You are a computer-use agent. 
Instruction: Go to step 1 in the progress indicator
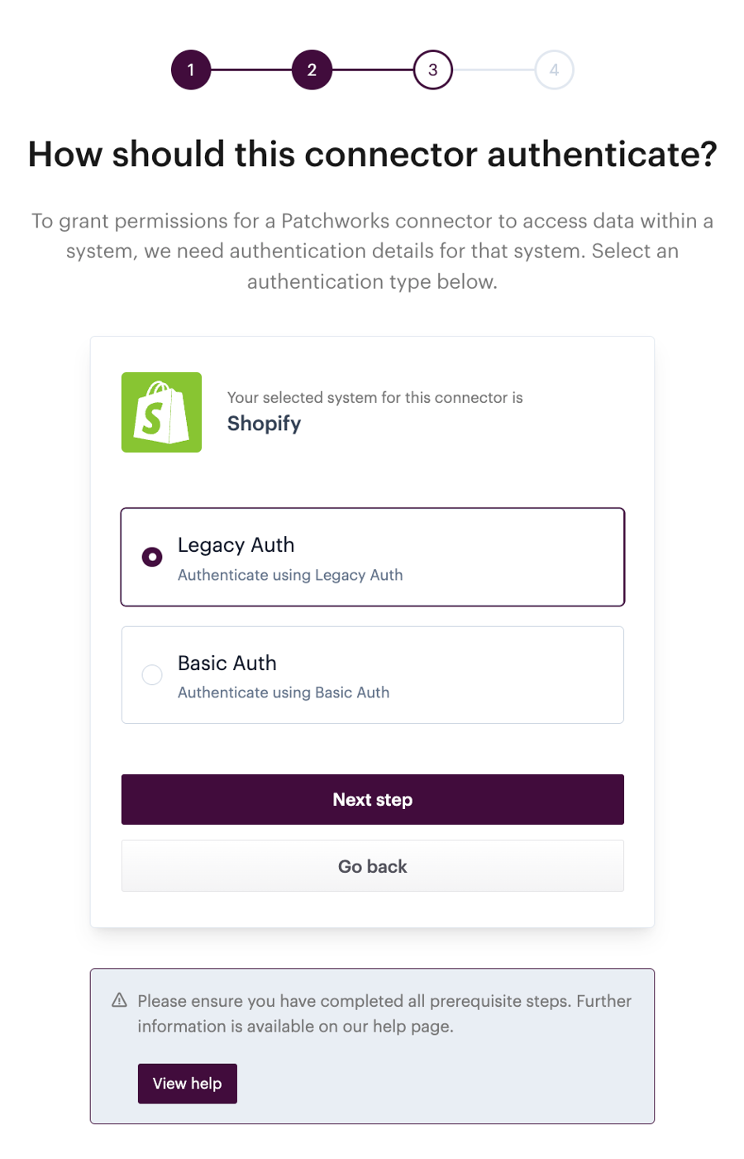191,69
